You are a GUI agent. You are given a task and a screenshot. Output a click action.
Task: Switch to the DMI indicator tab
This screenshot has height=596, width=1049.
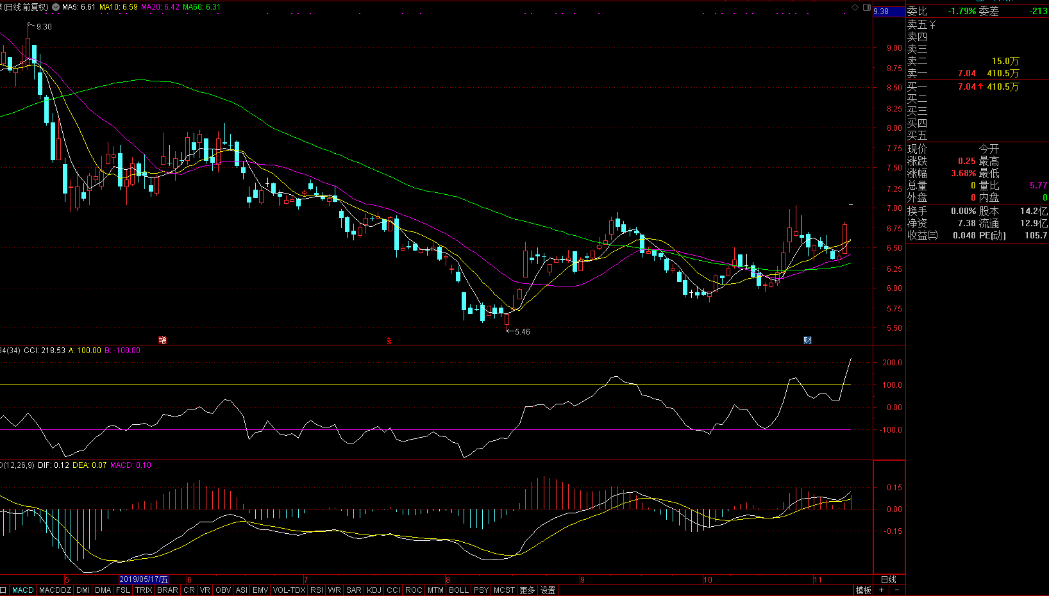[x=83, y=590]
